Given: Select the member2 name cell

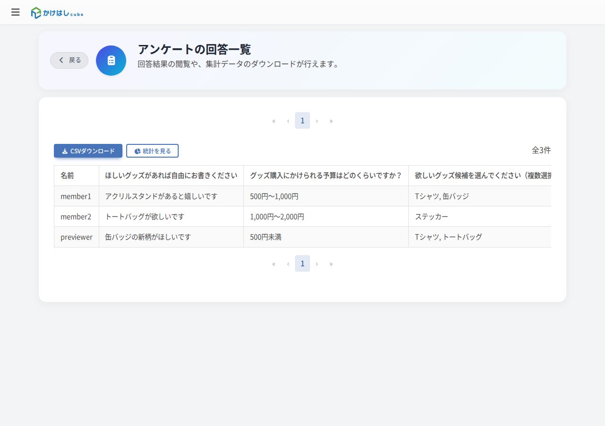Looking at the screenshot, I should point(77,216).
